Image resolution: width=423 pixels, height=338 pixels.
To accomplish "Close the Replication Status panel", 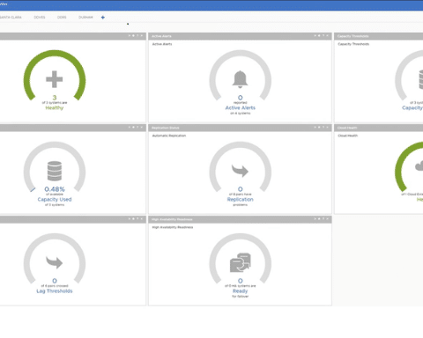I will [327, 128].
